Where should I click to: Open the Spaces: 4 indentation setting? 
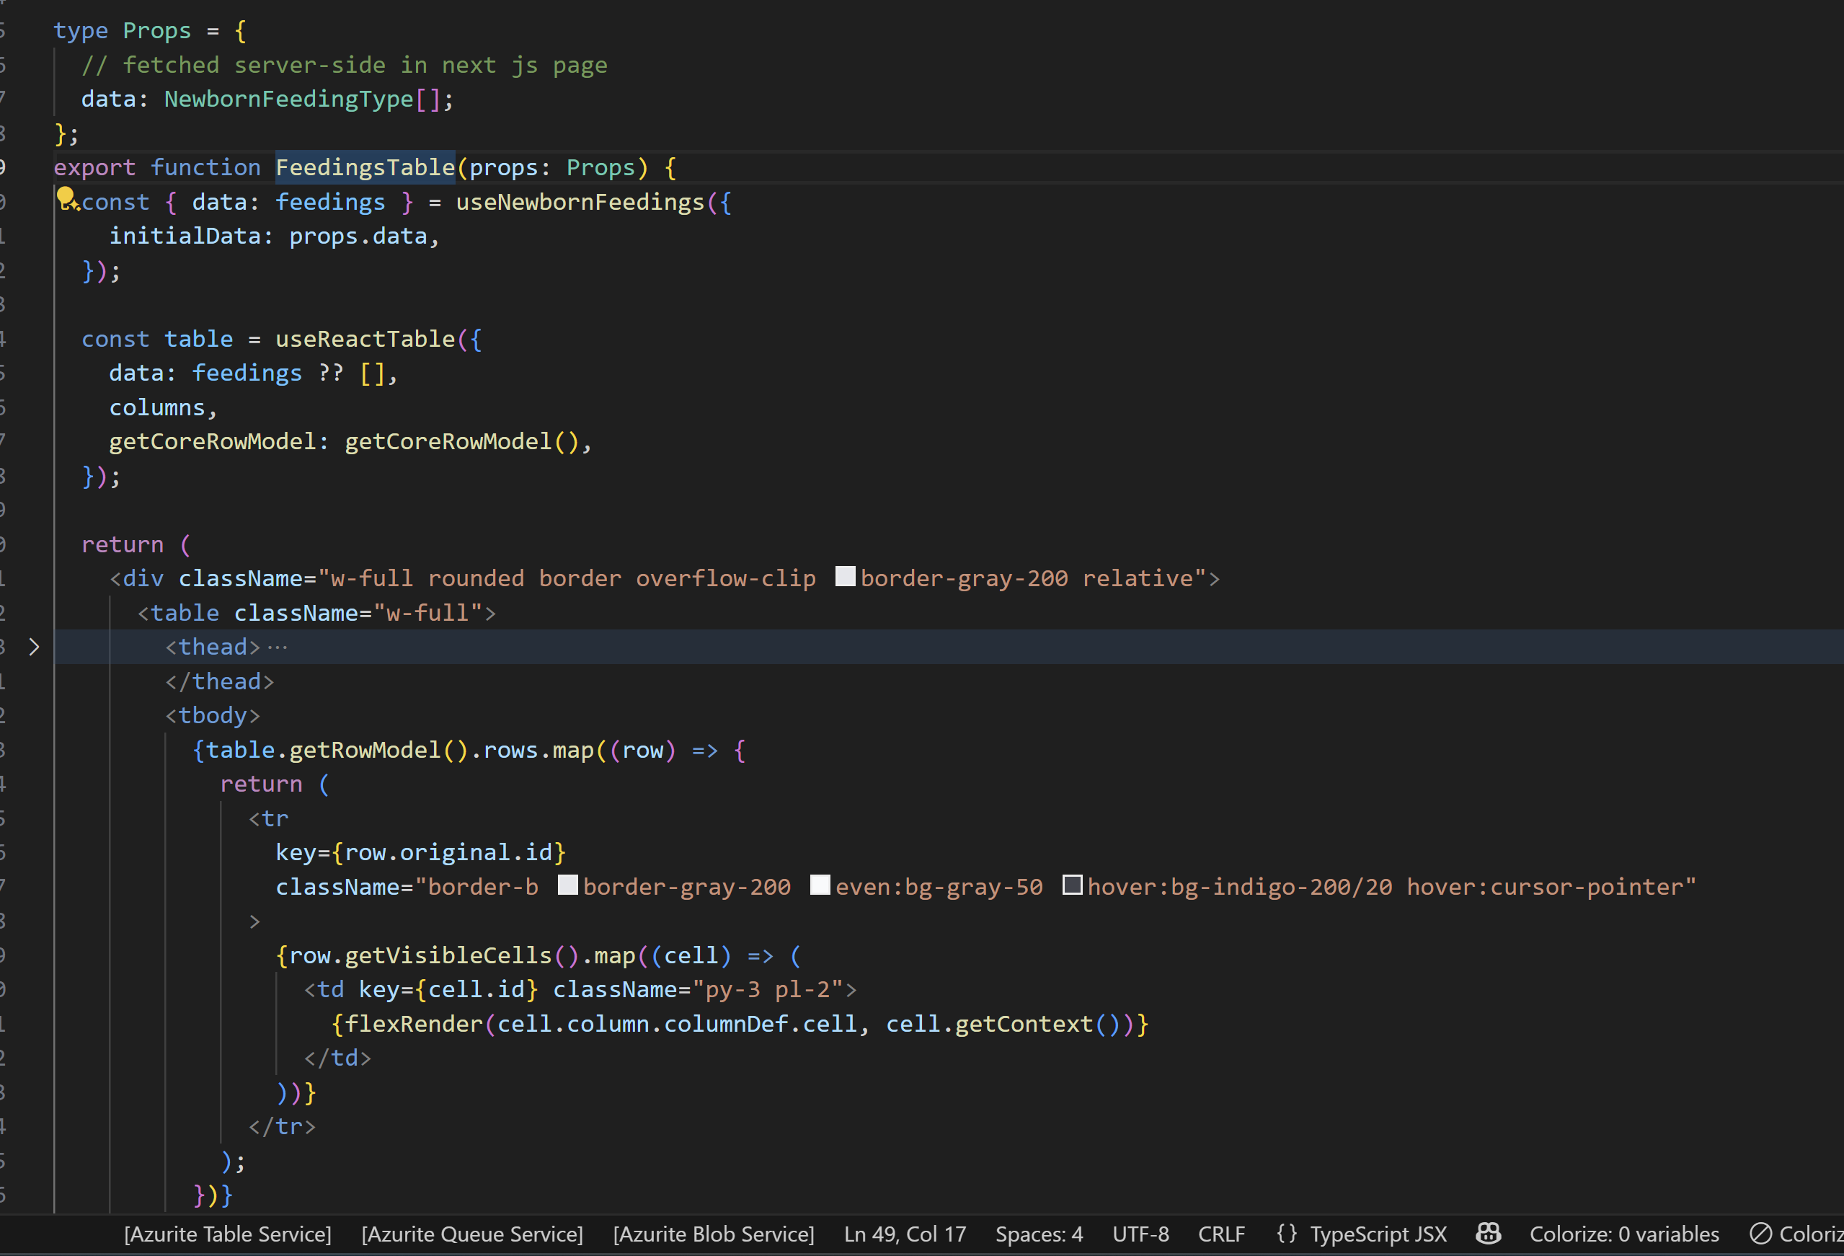tap(1039, 1234)
